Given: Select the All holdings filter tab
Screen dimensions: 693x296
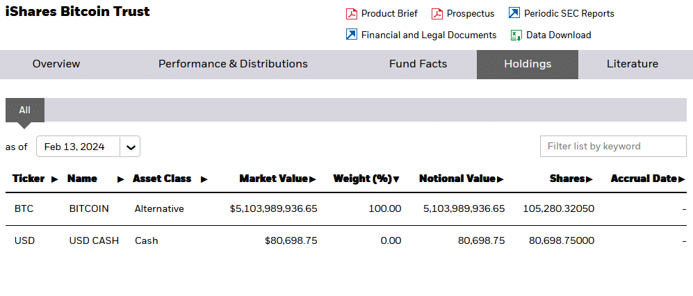Looking at the screenshot, I should (25, 110).
